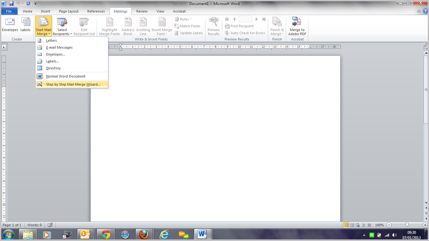Toggle the ruler button above the scrollbar
The width and height of the screenshot is (429, 241).
tap(426, 47)
